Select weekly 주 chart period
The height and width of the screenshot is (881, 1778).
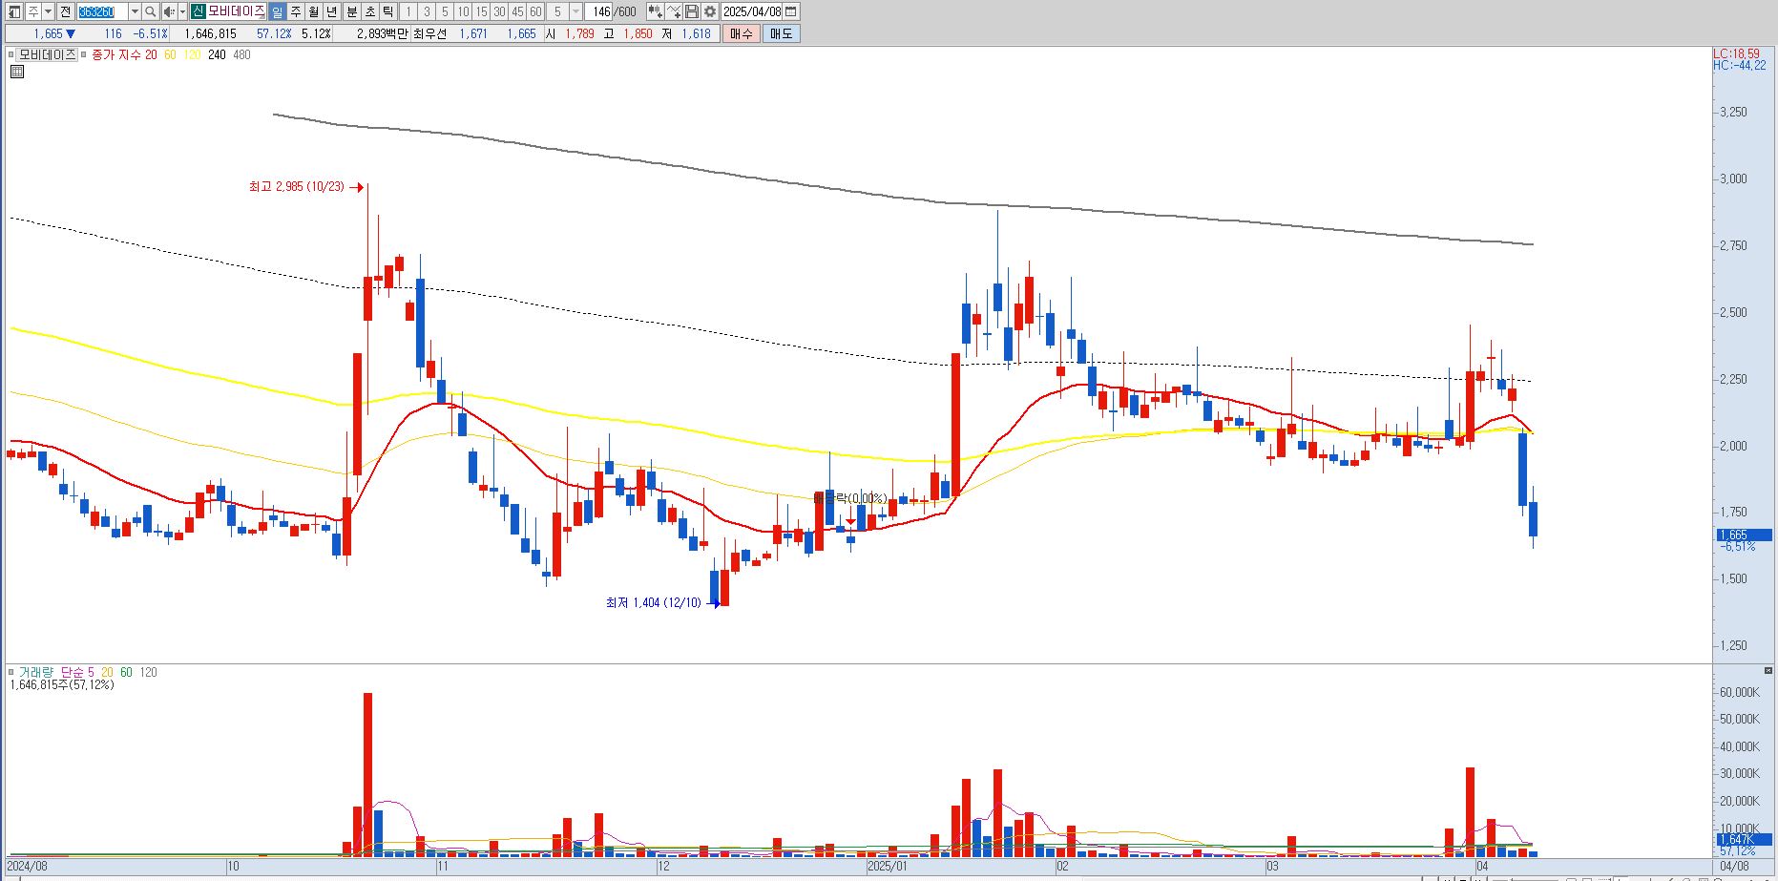(296, 11)
